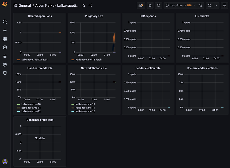The width and height of the screenshot is (230, 168).
Task: Toggle kafka-racetime-12 in Handler threads legend
Action: [x=31, y=111]
